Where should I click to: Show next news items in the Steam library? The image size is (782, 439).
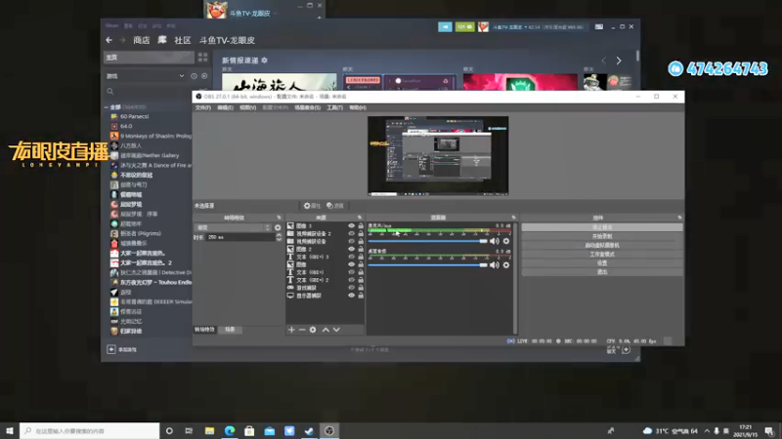(x=619, y=60)
